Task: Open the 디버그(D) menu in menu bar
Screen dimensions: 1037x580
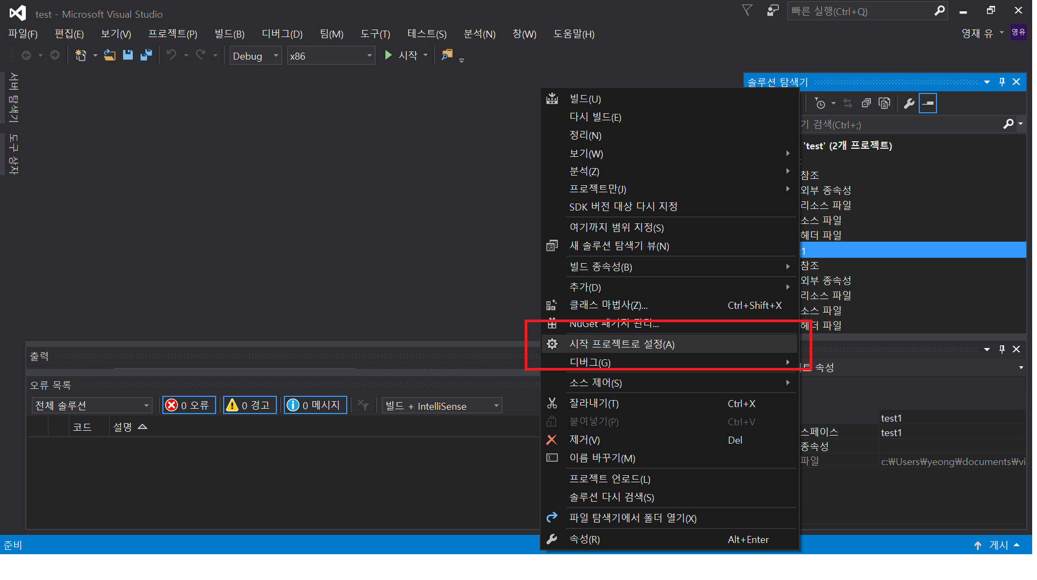Action: (x=282, y=34)
